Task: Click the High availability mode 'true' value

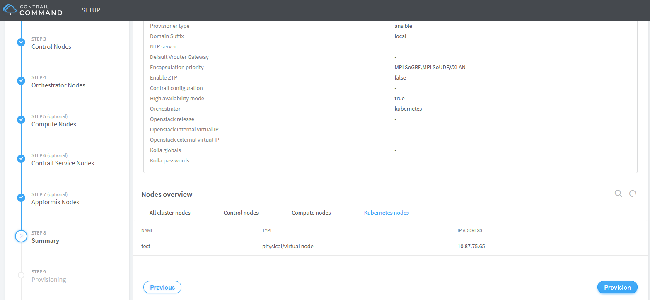Action: tap(399, 98)
